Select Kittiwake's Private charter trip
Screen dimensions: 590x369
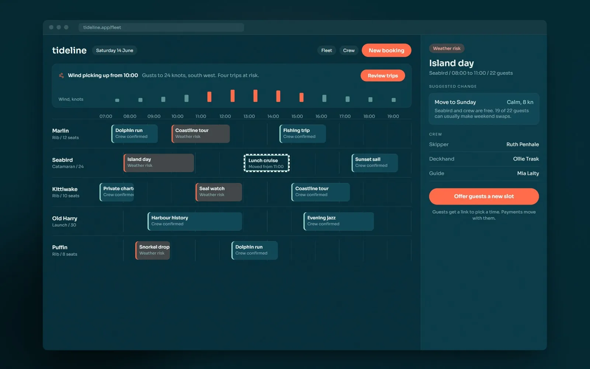coord(117,192)
